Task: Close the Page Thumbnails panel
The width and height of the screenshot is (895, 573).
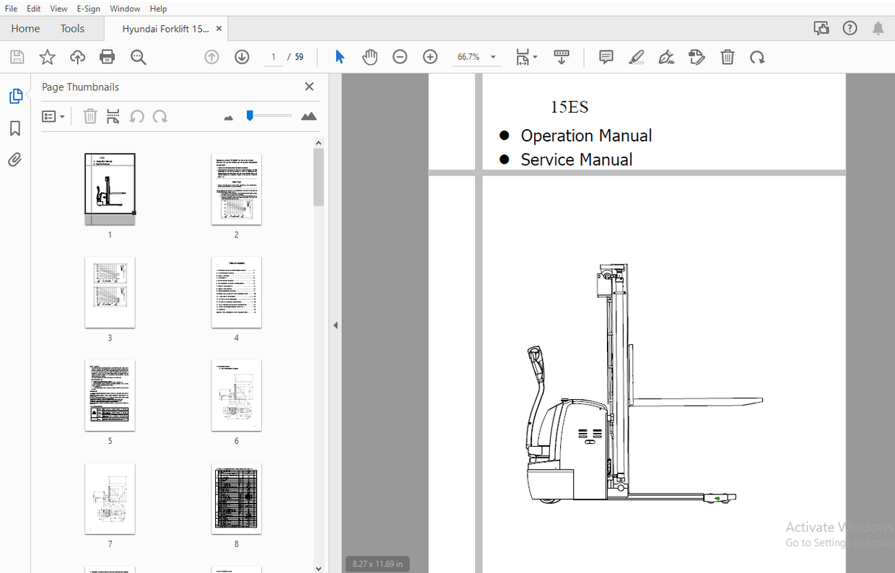Action: point(309,87)
